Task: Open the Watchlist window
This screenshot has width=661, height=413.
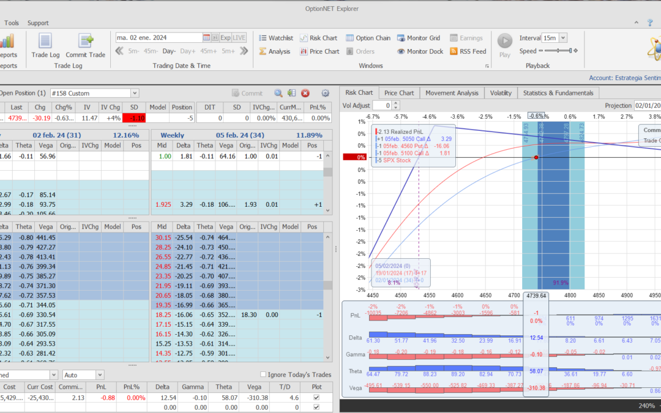Action: click(x=275, y=38)
